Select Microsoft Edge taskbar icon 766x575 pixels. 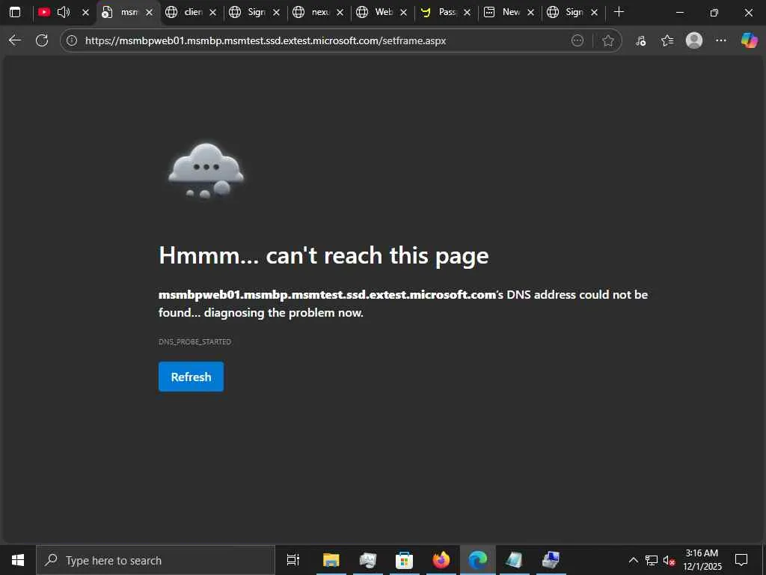coord(478,560)
